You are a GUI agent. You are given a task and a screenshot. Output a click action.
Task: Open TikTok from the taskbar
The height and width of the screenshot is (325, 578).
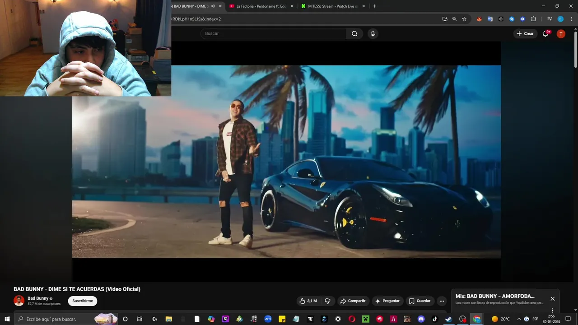tap(435, 319)
